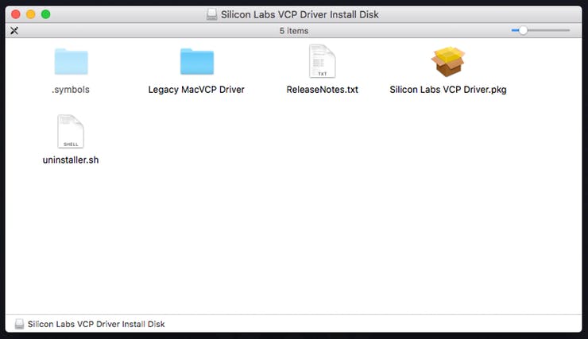Screen dimensions: 588x339
Task: Select the ReleaseNotes.txt file icon
Action: (x=323, y=62)
